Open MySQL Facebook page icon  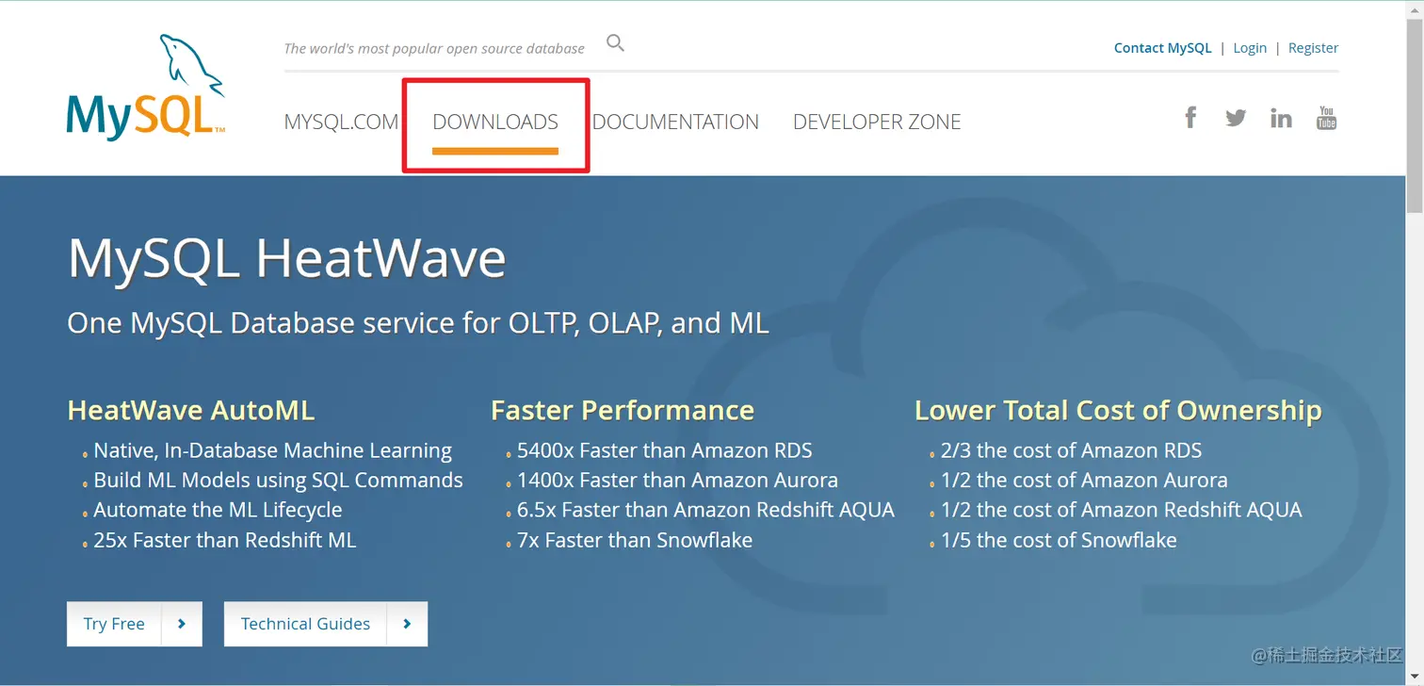(1190, 118)
